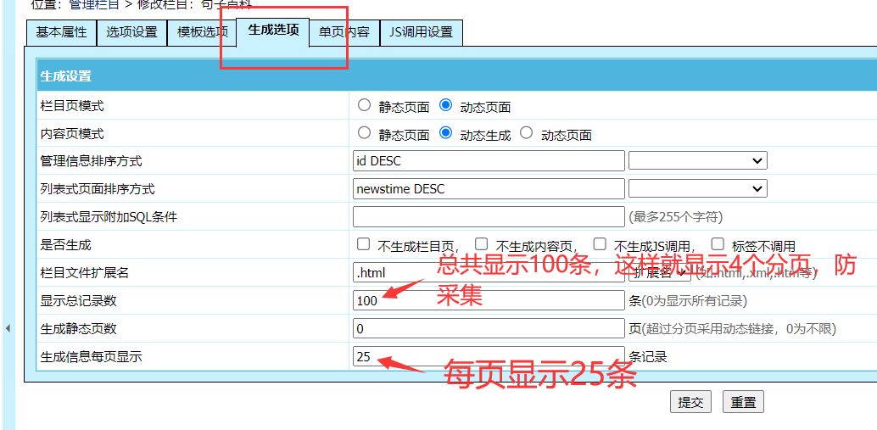Select 静态页面 for 栏目页模式
877x430 pixels.
point(365,106)
